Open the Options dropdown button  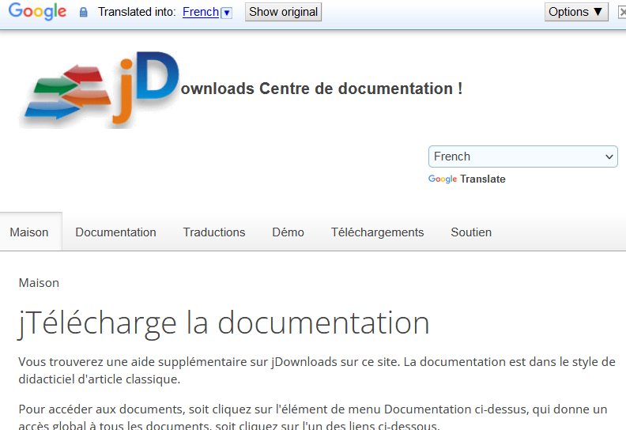click(576, 12)
